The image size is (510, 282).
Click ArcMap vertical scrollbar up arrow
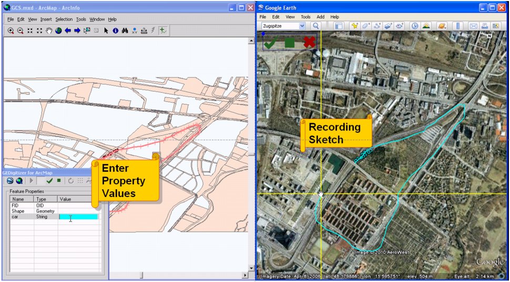(251, 41)
